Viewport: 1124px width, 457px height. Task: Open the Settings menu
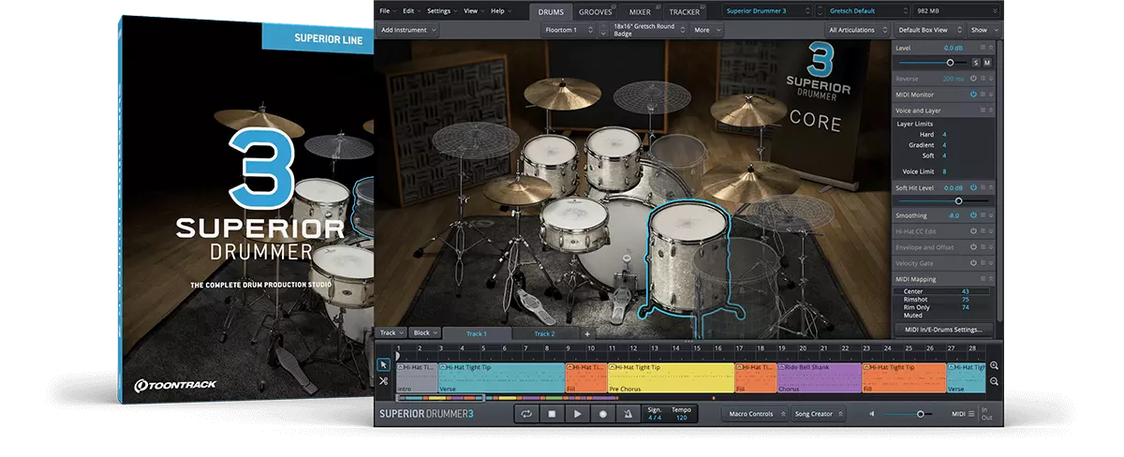click(x=441, y=10)
